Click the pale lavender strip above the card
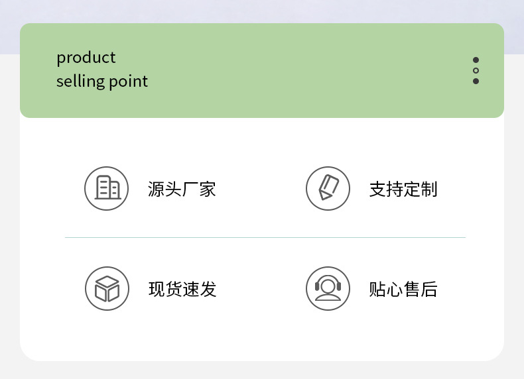The image size is (524, 379). [x=265, y=11]
